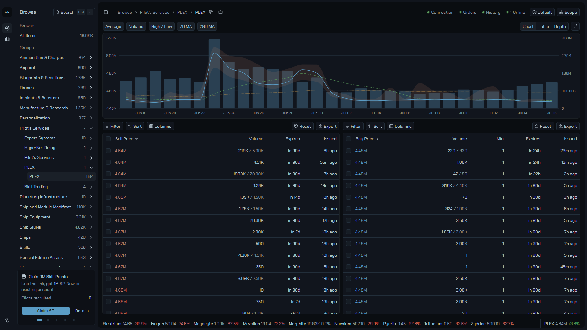Image resolution: width=587 pixels, height=330 pixels.
Task: Open Default layout selector
Action: click(x=542, y=12)
